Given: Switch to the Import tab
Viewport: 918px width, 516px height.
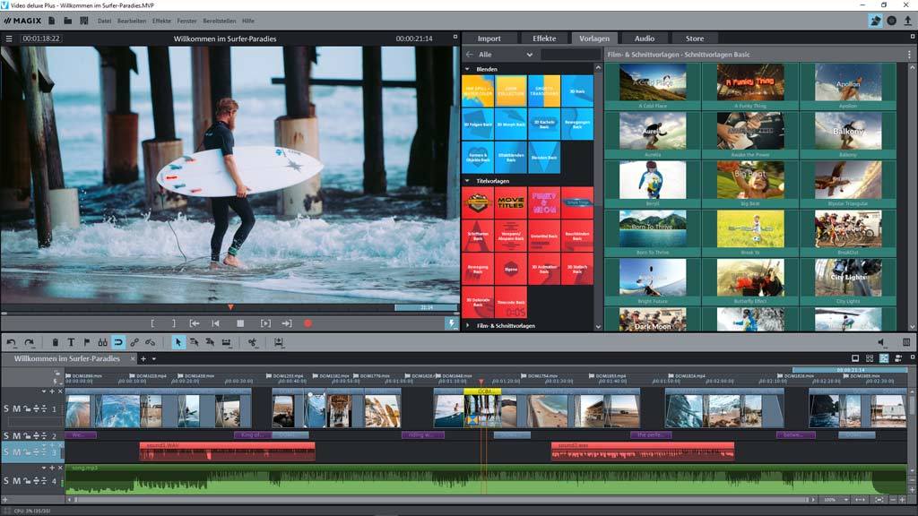Looking at the screenshot, I should (489, 39).
